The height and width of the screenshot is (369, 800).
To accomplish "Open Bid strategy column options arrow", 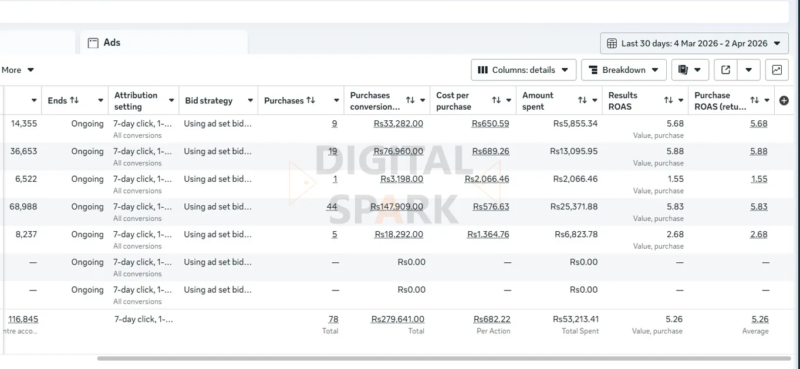I will [250, 100].
